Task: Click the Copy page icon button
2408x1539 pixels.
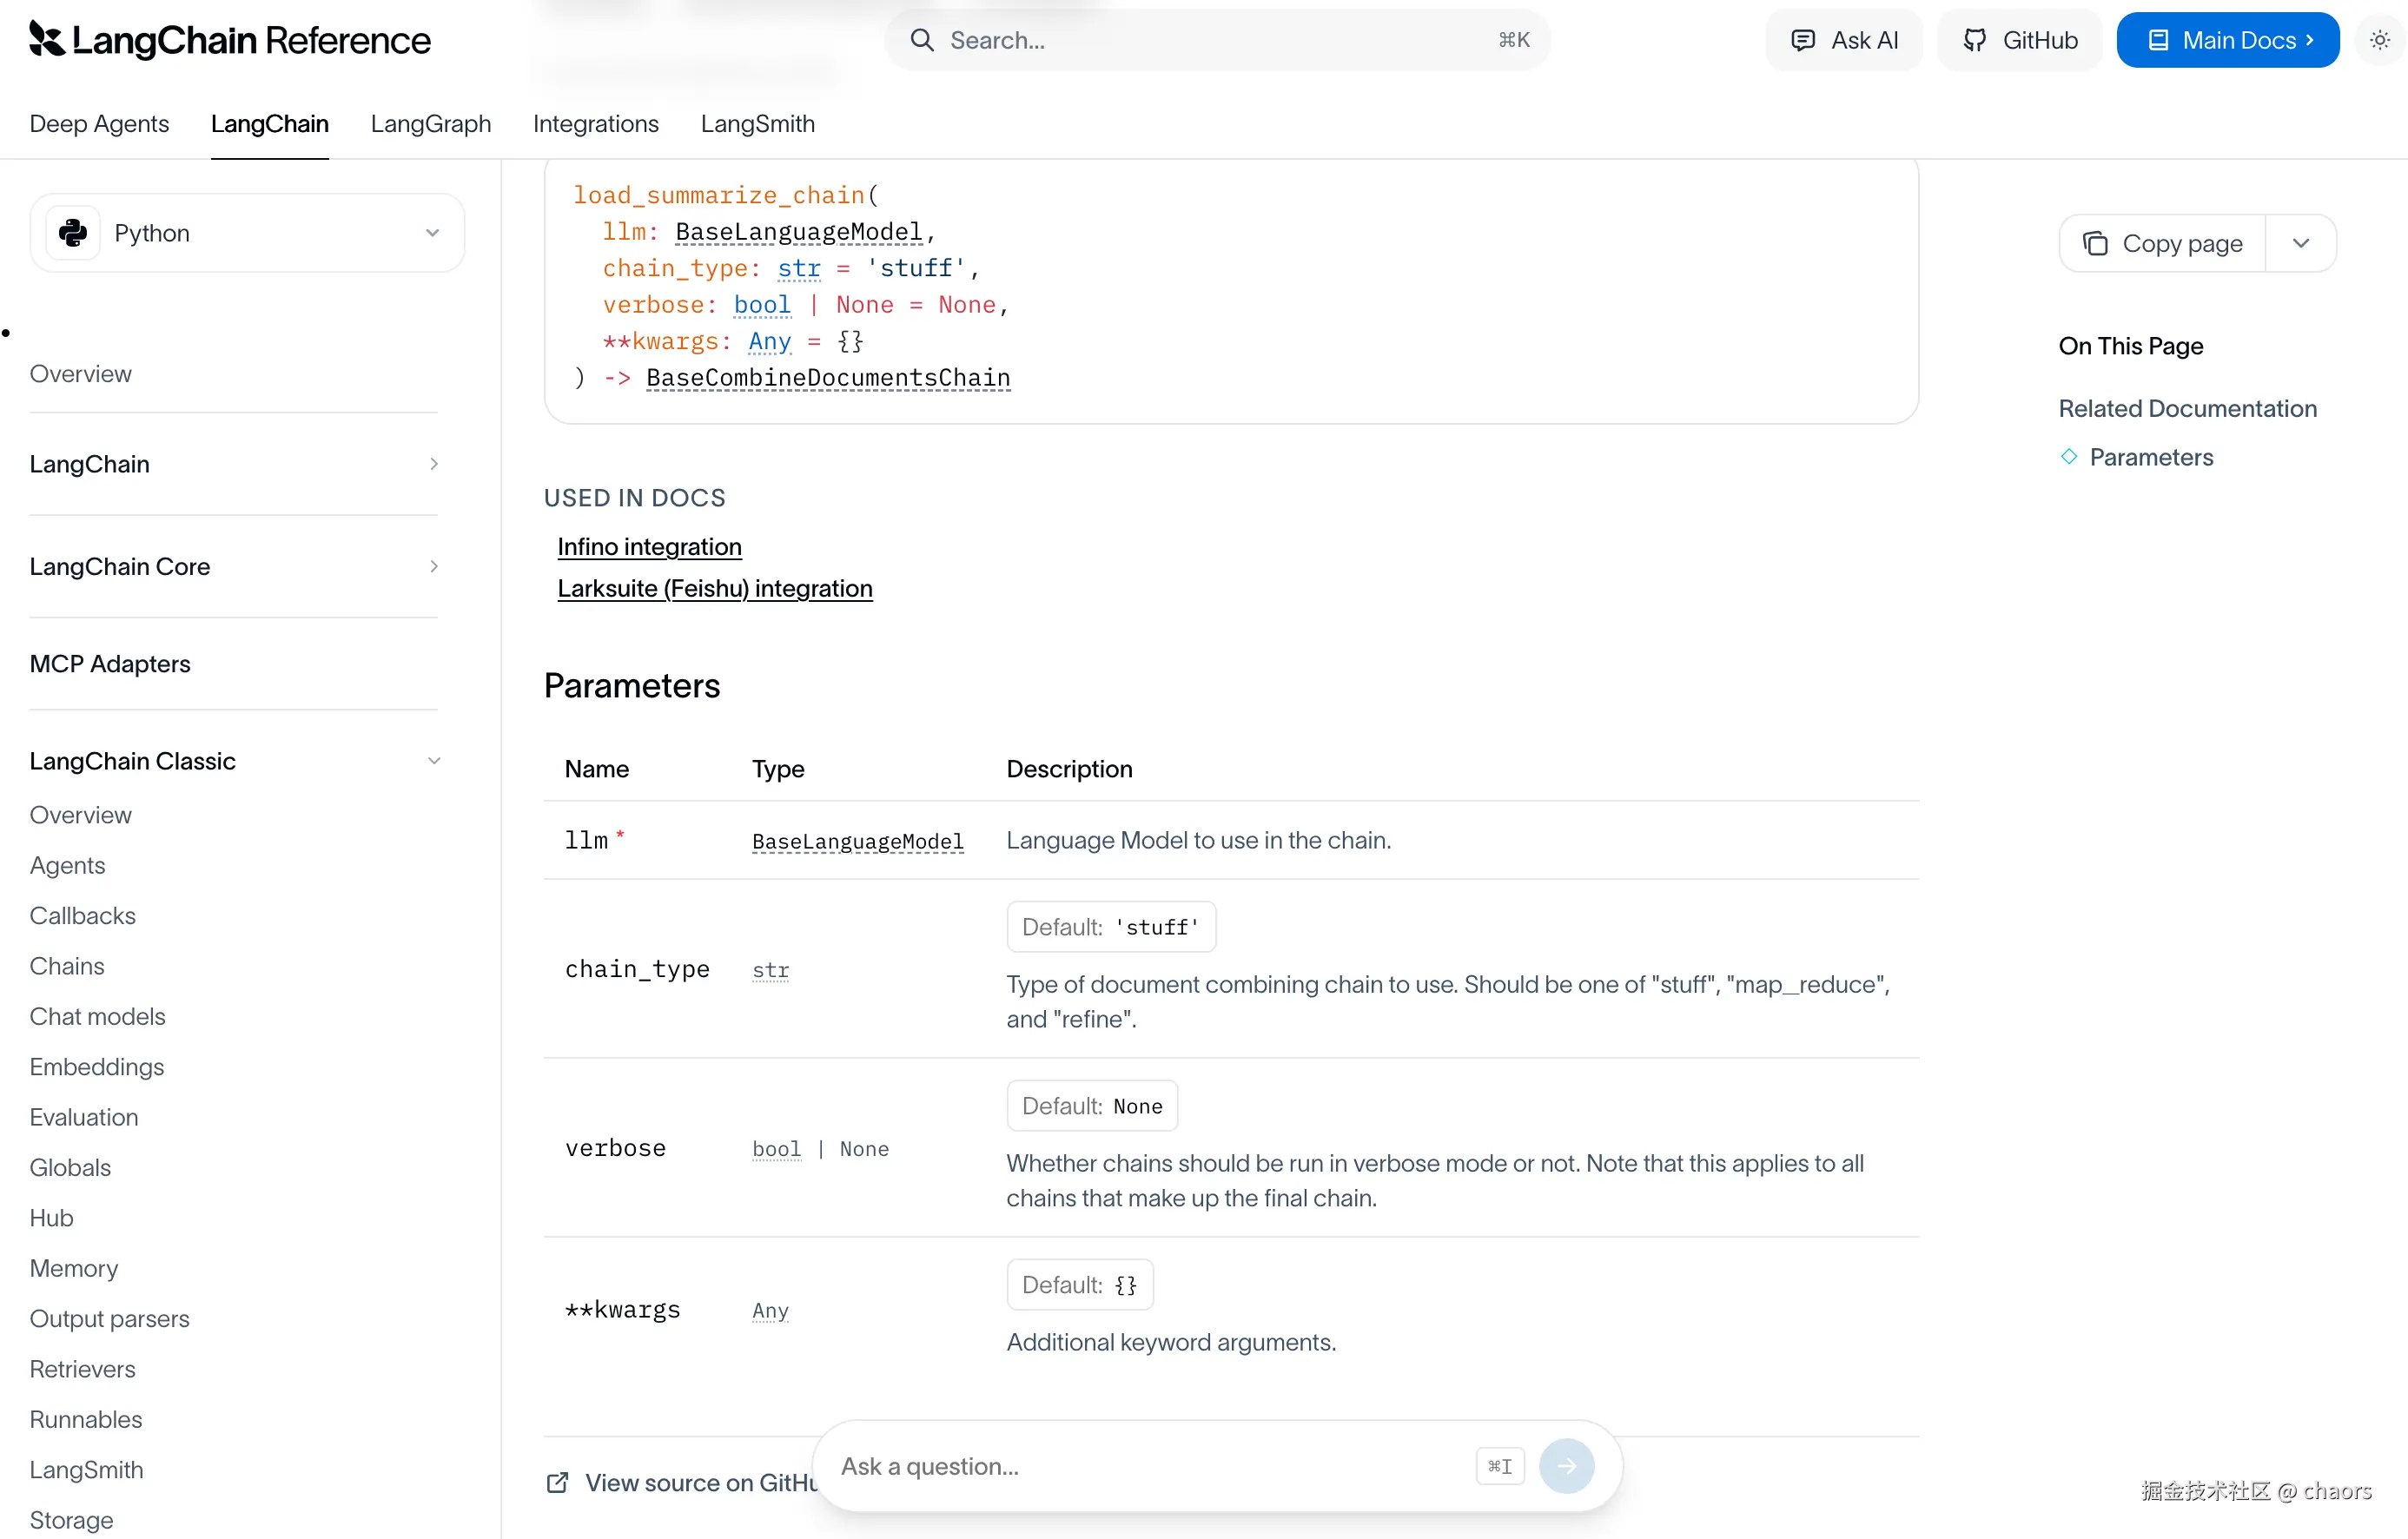Action: click(2094, 243)
